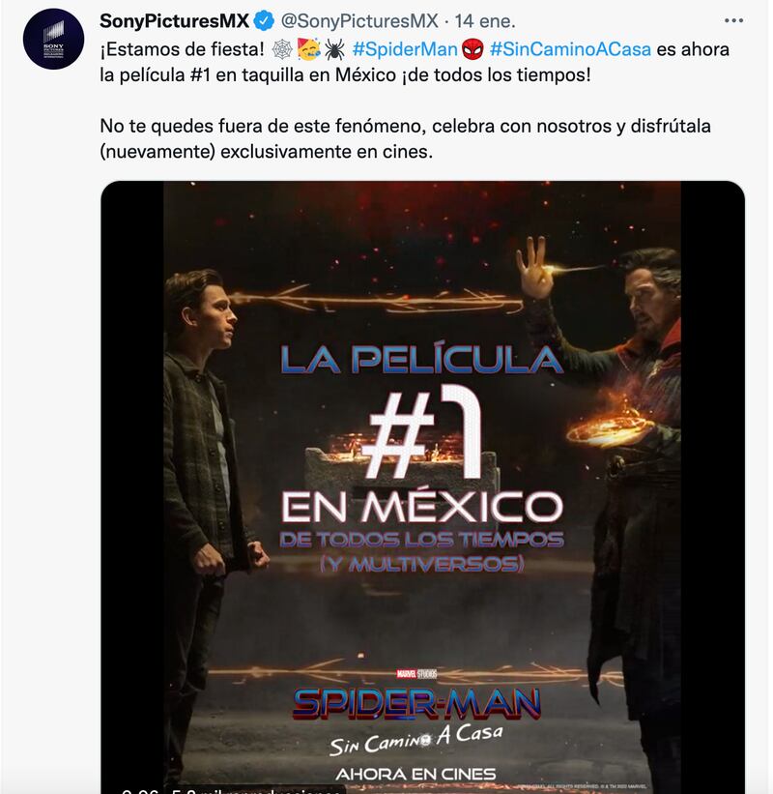Click the 'LA PELÍCULA' heading in video

pyautogui.click(x=422, y=359)
